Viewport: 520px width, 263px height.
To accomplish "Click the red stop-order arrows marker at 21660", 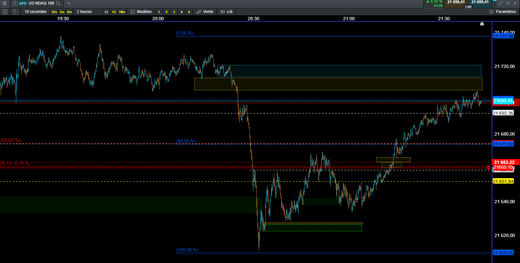I will tap(488, 167).
